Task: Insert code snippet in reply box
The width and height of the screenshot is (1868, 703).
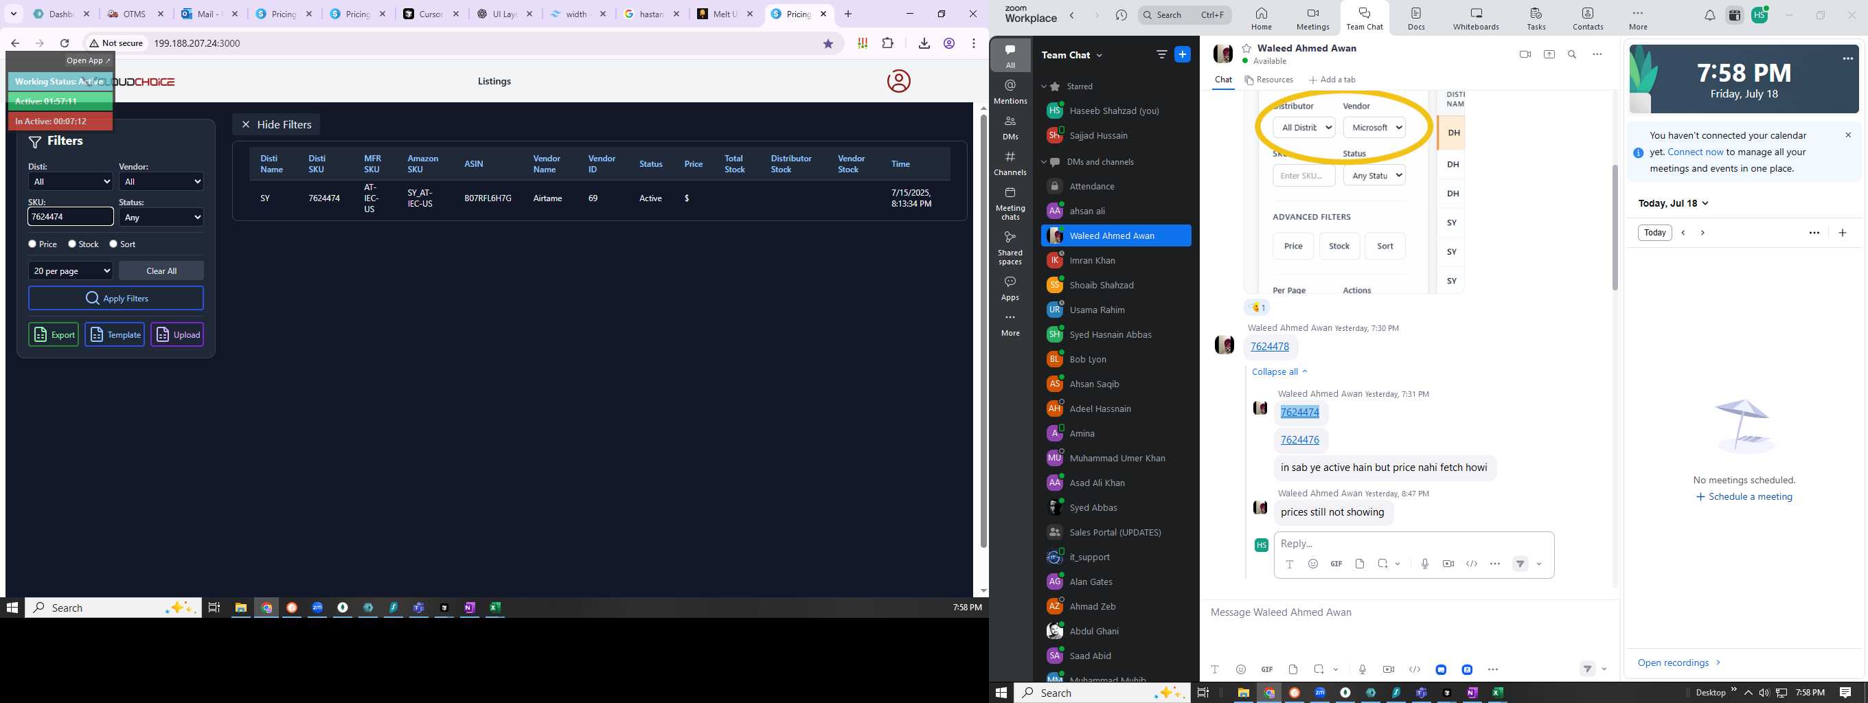Action: pos(1471,564)
